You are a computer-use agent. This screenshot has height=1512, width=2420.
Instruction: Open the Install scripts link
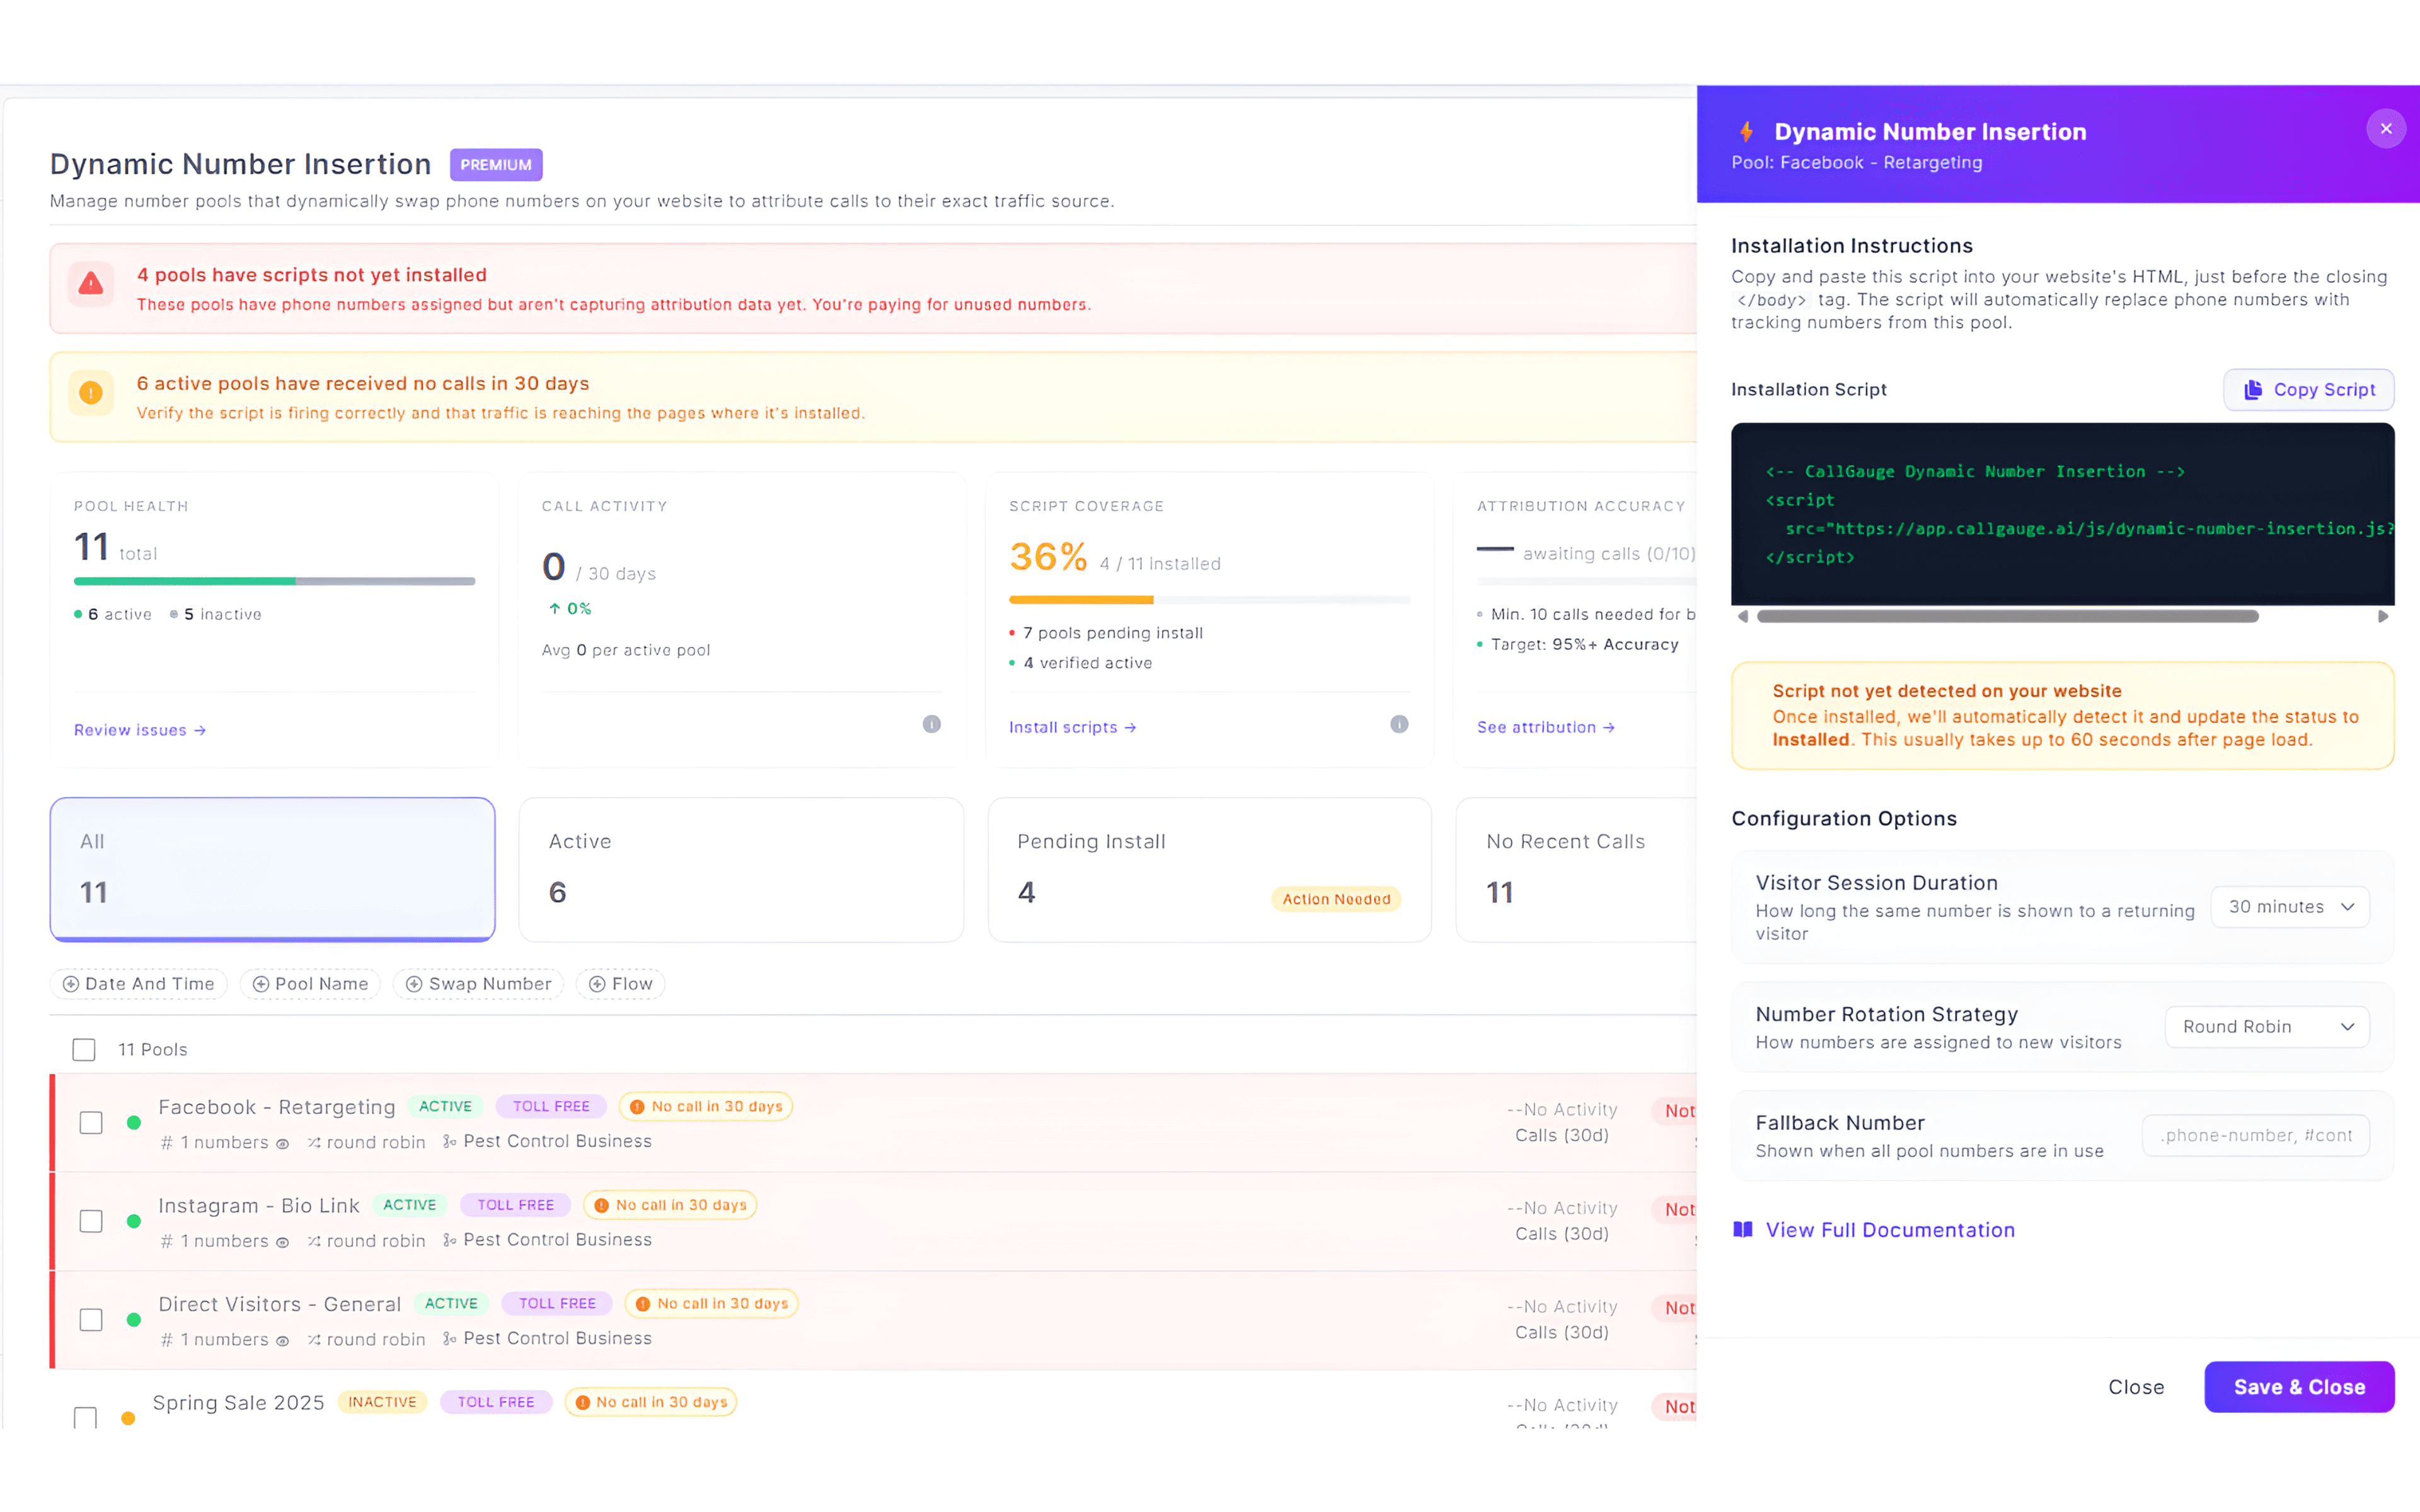pos(1072,727)
